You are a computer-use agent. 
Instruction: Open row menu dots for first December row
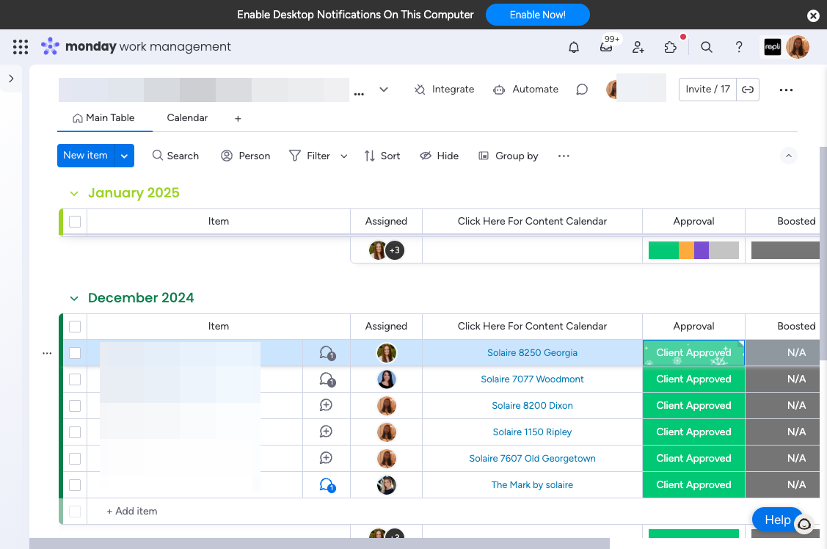pos(47,353)
